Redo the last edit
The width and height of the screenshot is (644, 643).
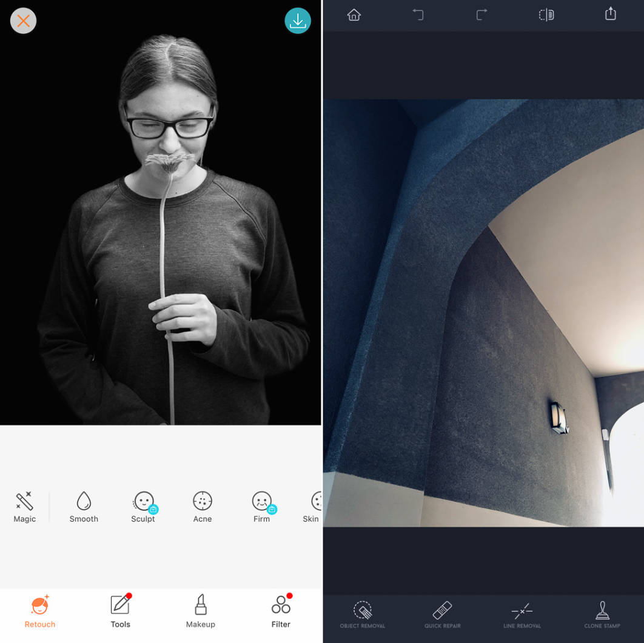[x=482, y=15]
